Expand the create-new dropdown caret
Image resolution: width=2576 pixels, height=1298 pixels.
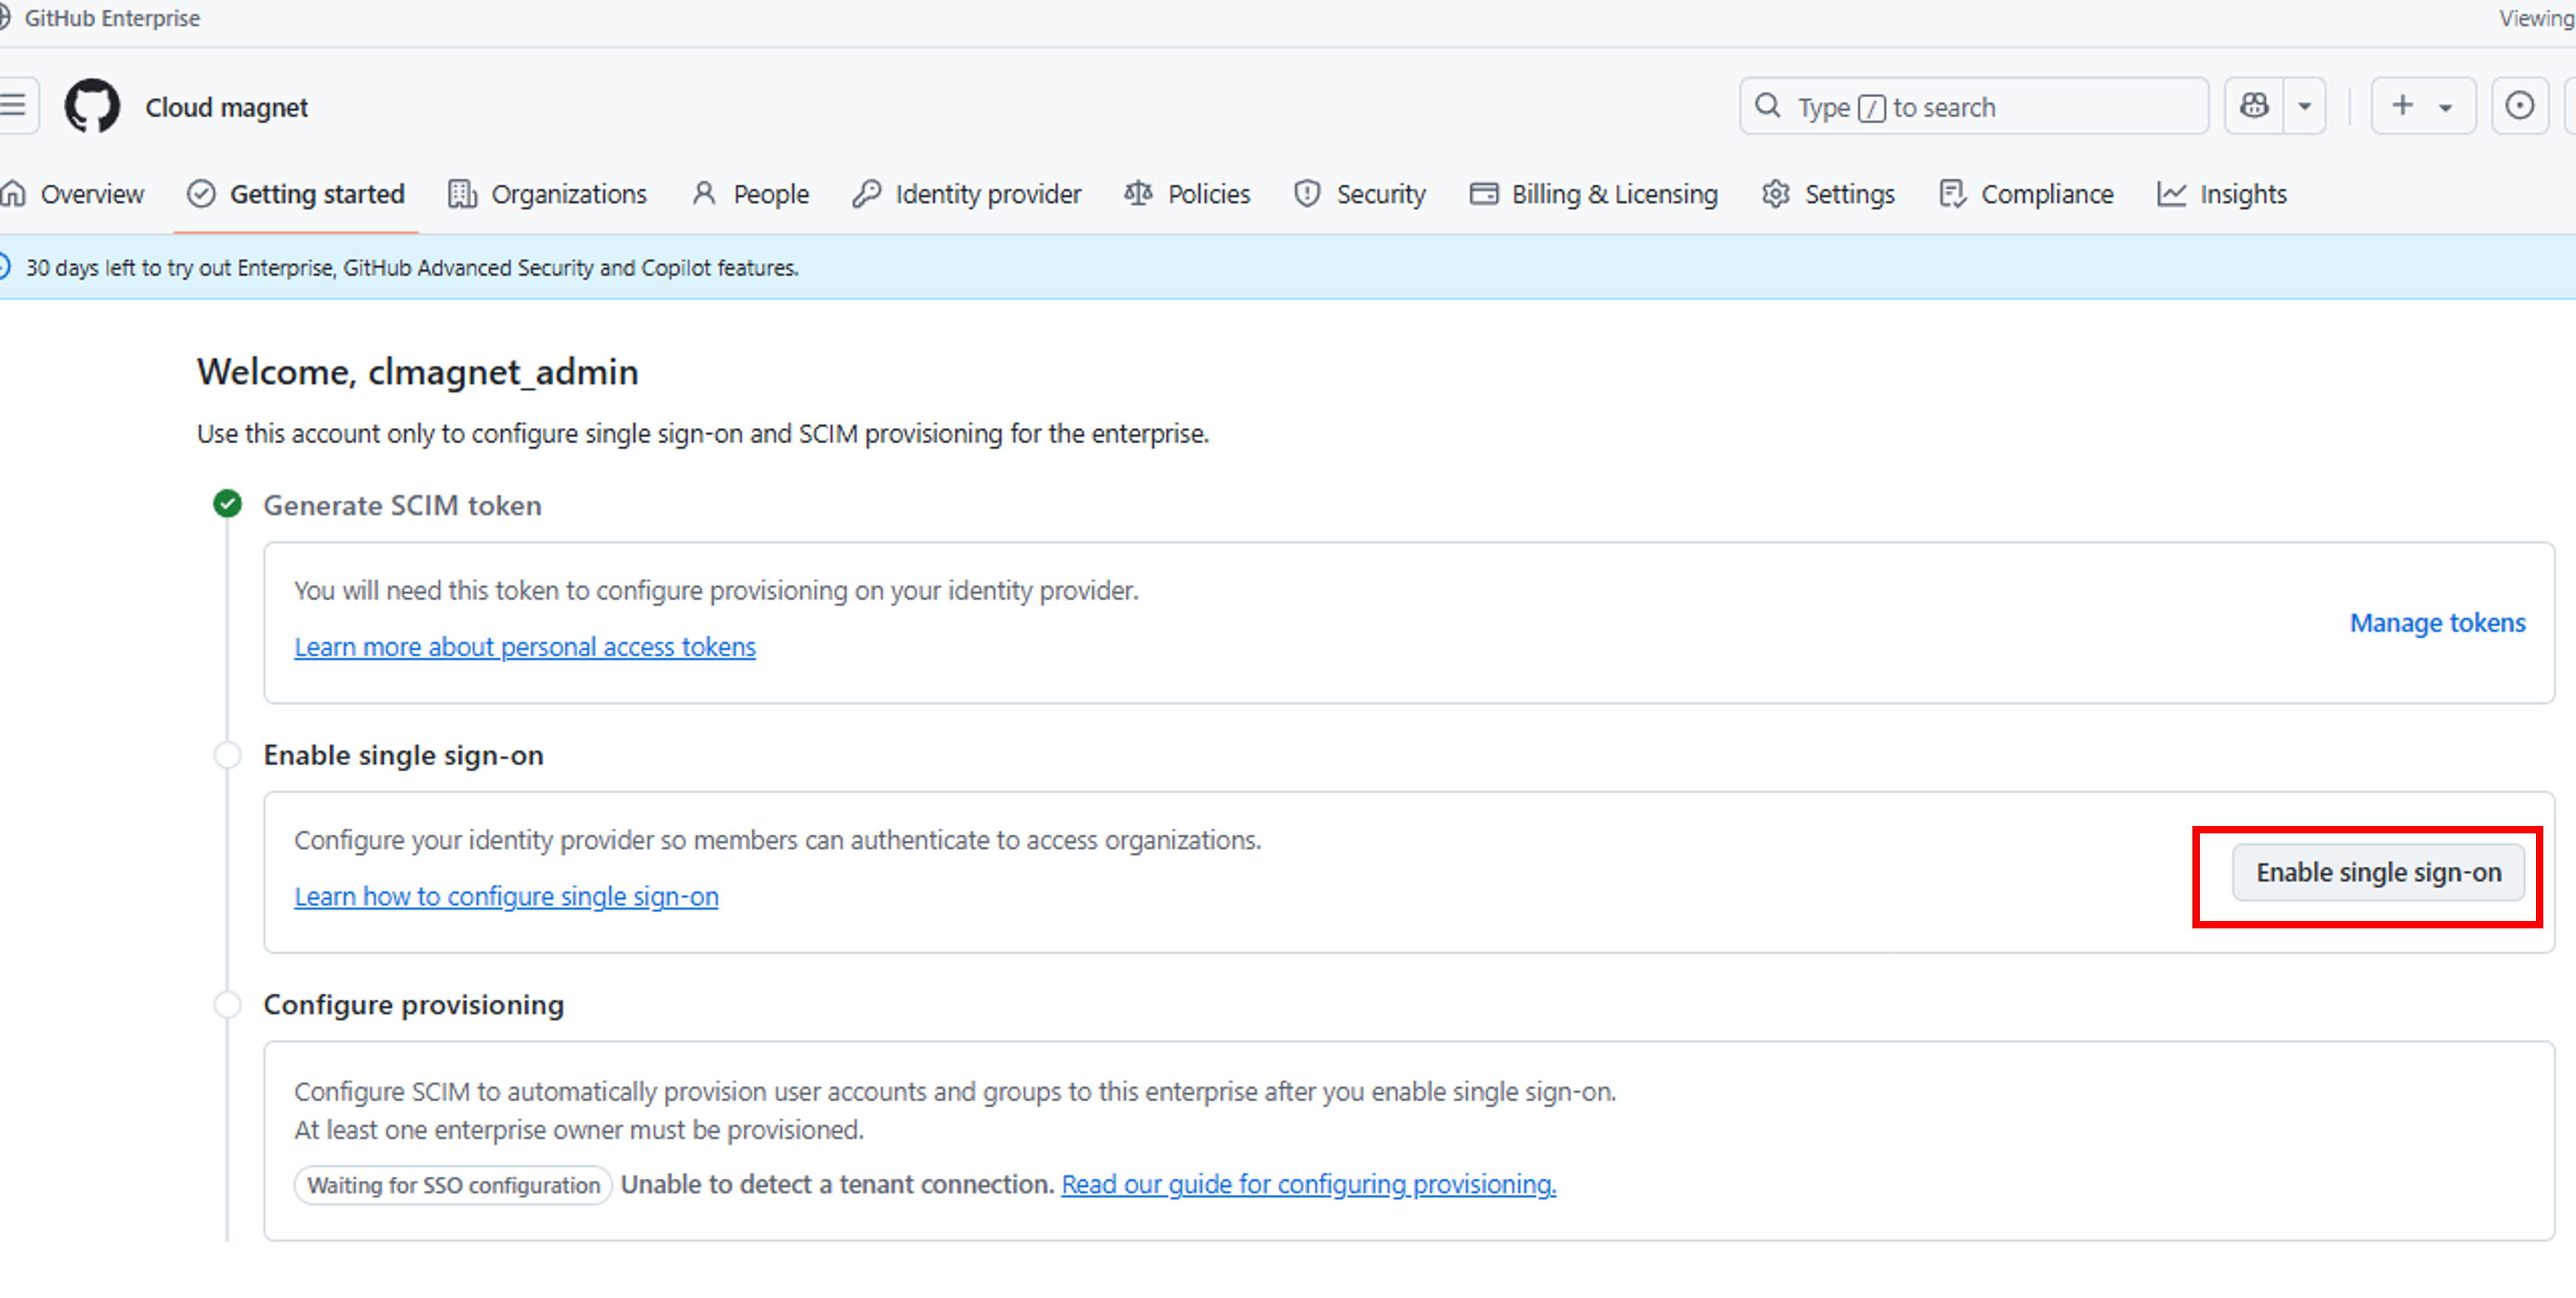coord(2446,107)
